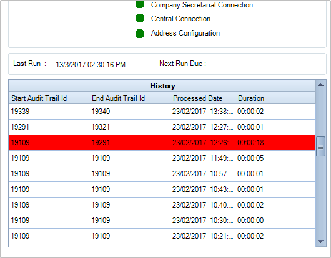
Task: Select End Audit Trail Id 19321 cell
Action: point(101,127)
